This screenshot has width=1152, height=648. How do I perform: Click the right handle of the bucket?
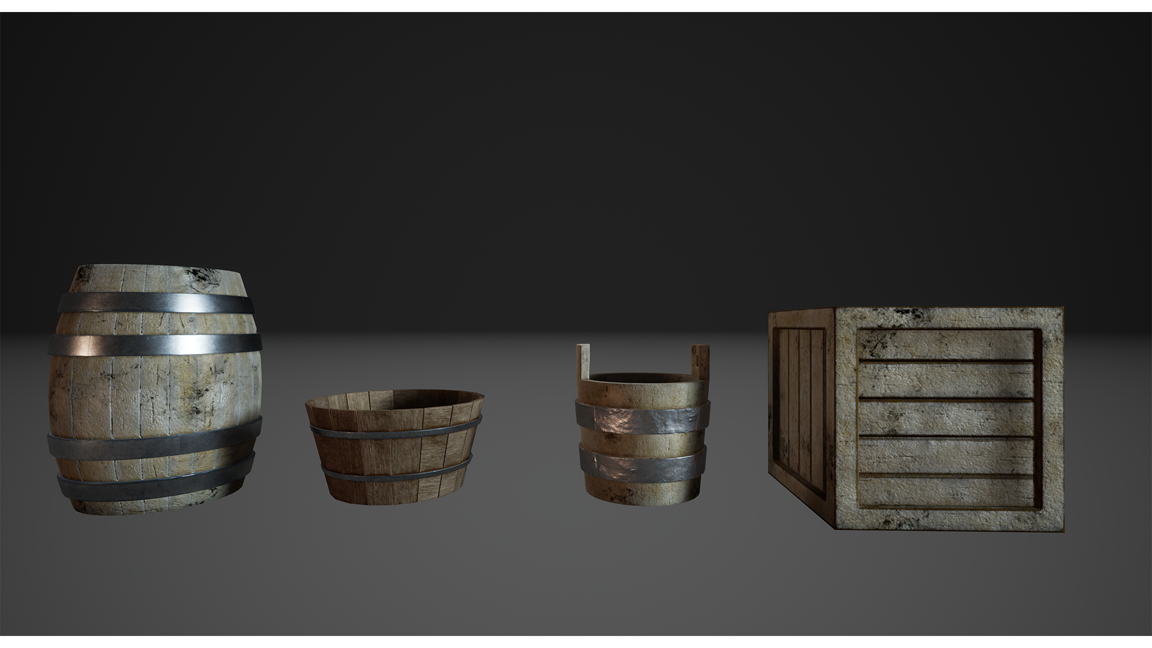[699, 360]
